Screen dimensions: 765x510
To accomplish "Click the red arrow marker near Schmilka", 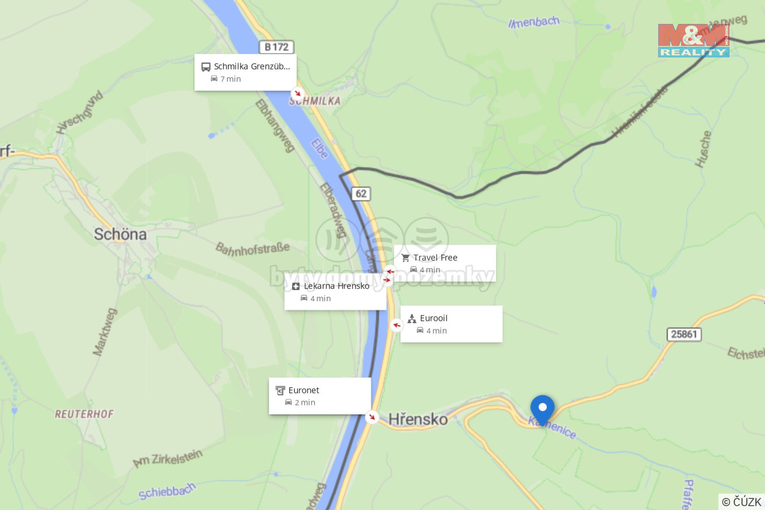I will tap(297, 93).
